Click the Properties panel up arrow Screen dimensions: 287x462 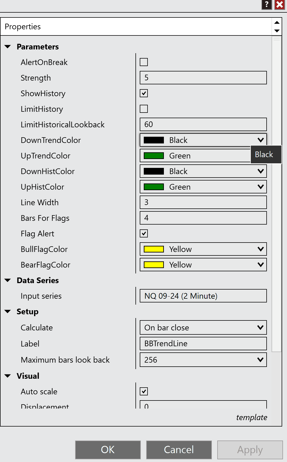click(x=277, y=23)
